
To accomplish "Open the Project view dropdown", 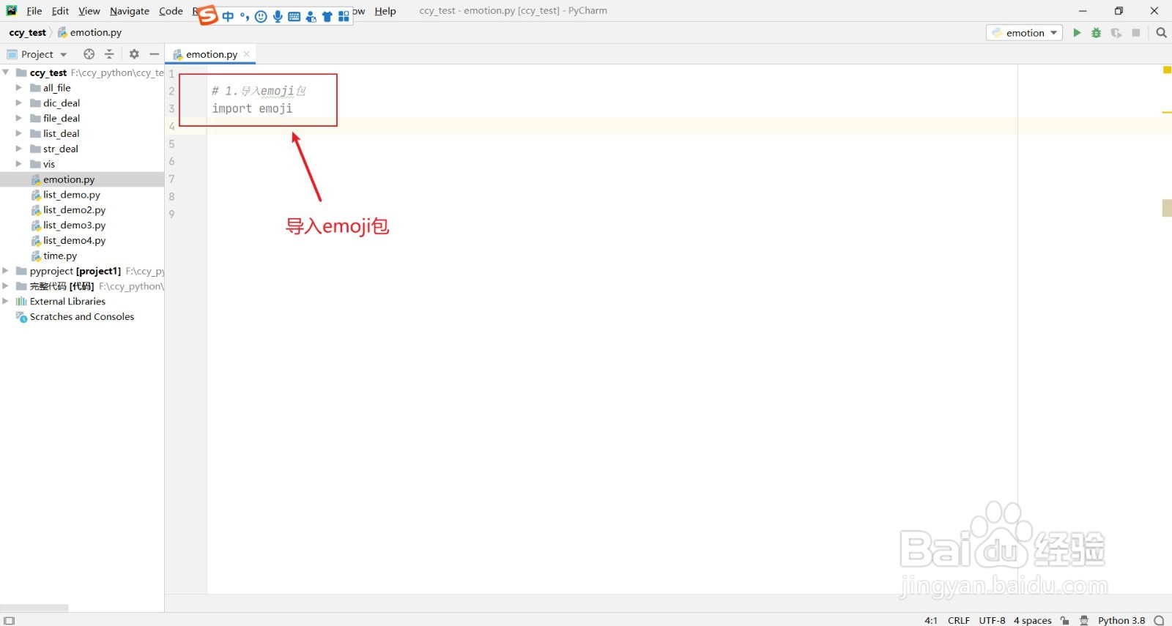I will tap(37, 54).
